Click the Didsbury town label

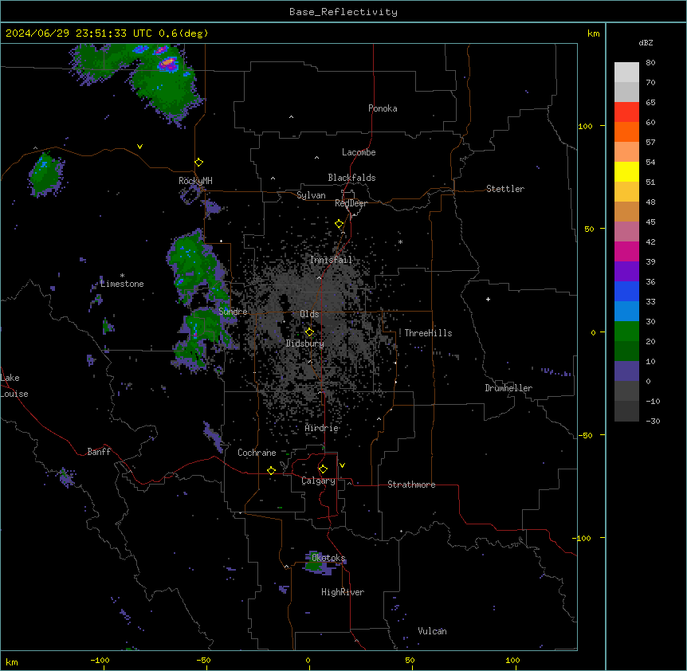point(305,343)
